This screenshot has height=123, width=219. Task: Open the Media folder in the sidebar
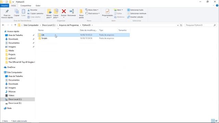pos(11,51)
